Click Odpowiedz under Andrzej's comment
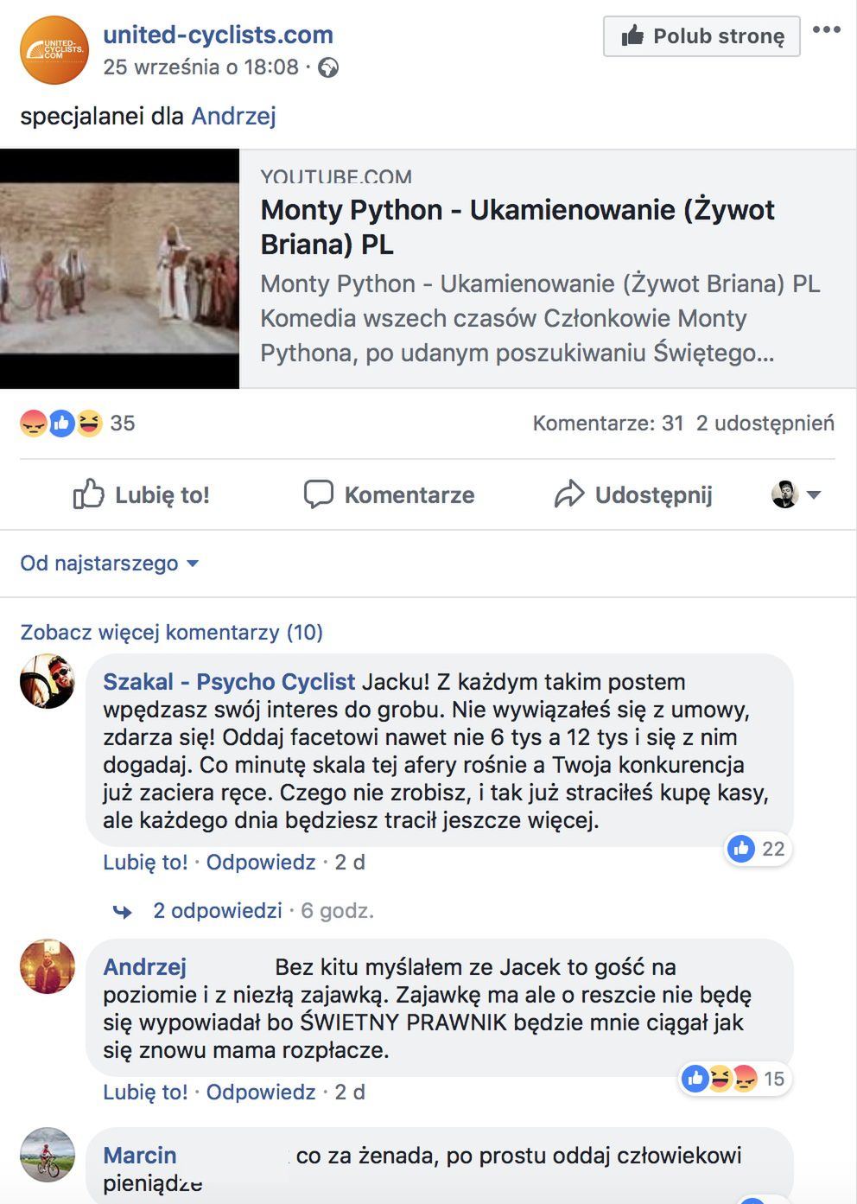 pos(260,1092)
